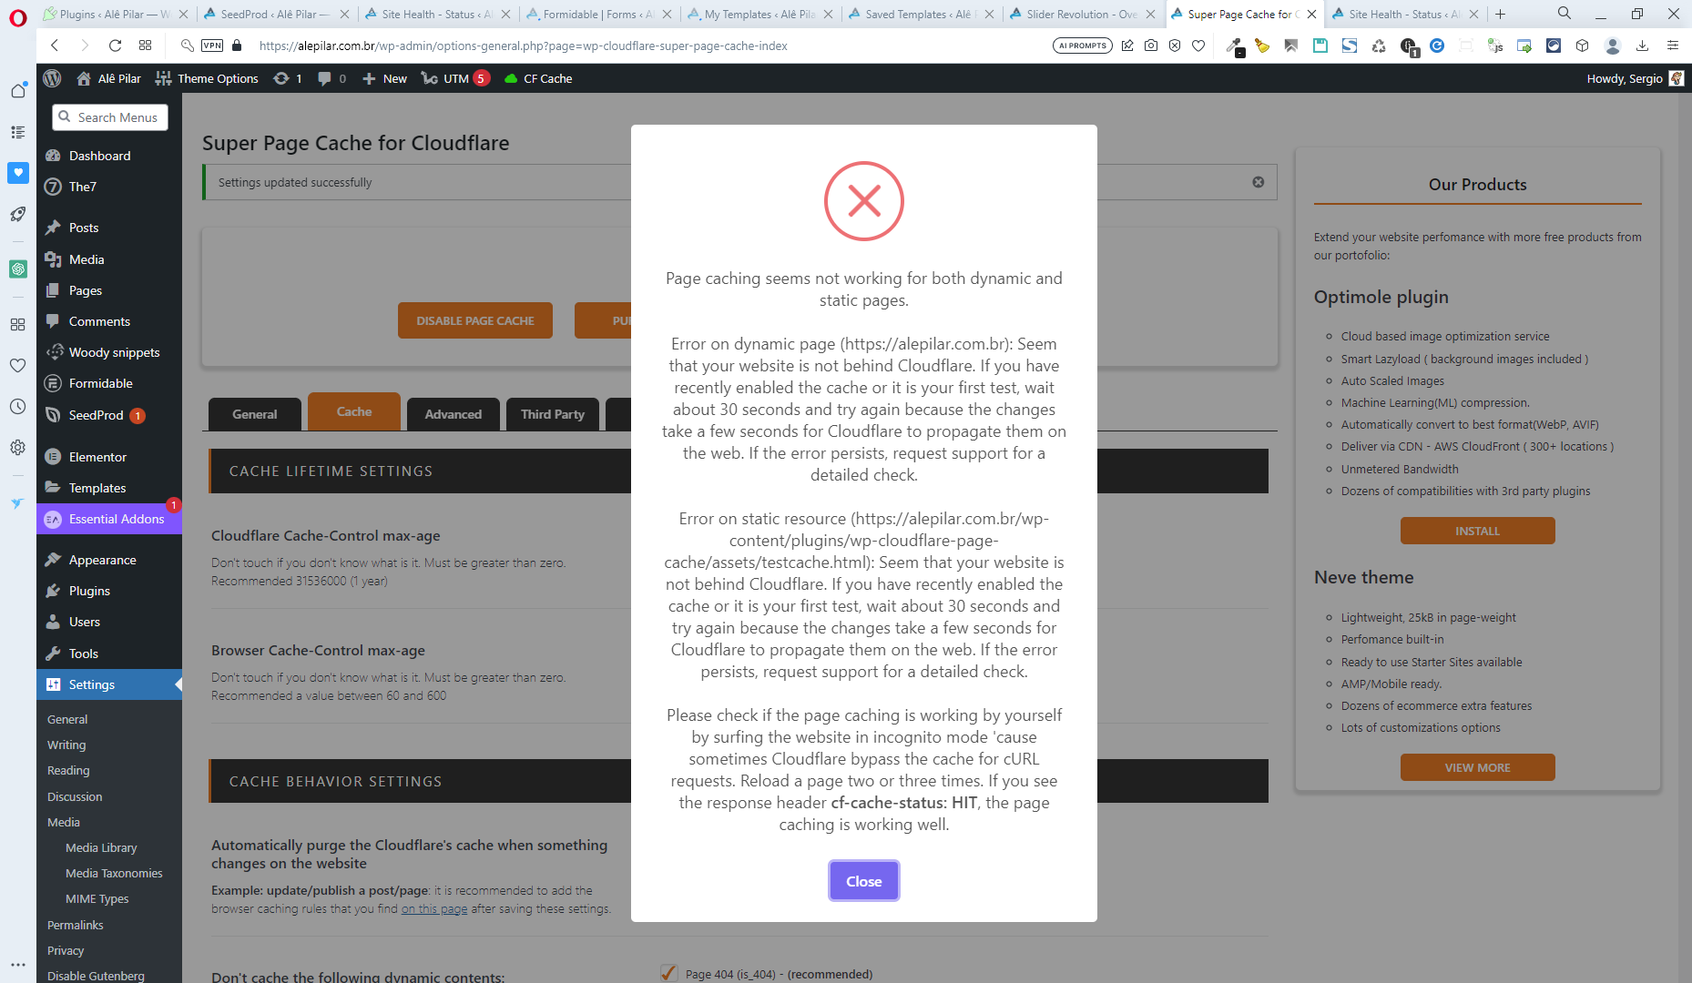Switch to the Advanced settings tab
Image resolution: width=1692 pixels, height=983 pixels.
[x=454, y=414]
